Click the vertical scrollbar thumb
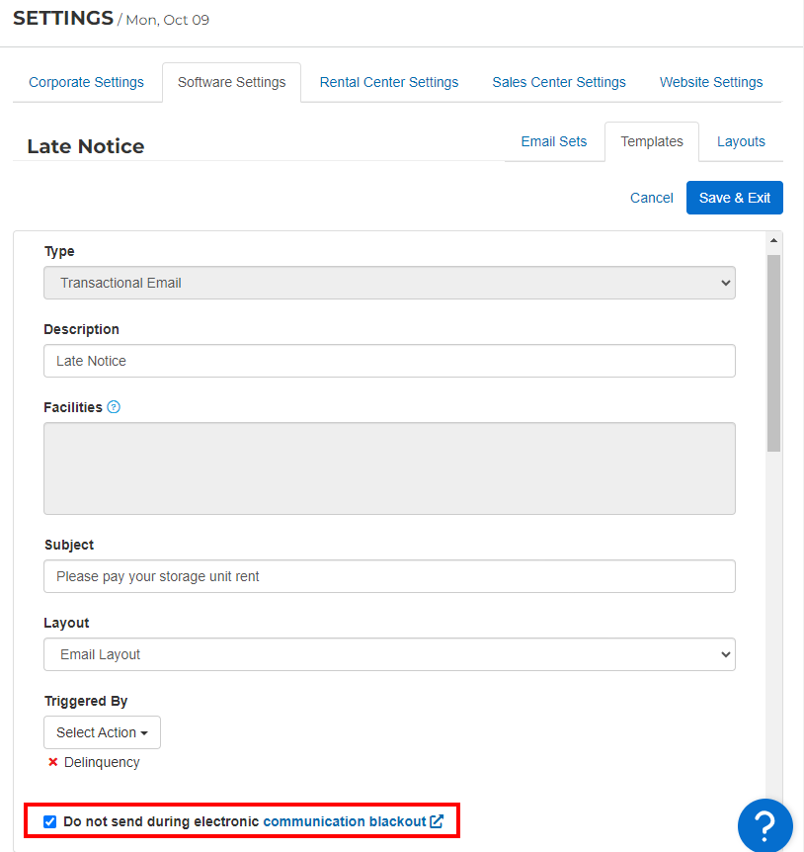The image size is (804, 852). pyautogui.click(x=773, y=353)
